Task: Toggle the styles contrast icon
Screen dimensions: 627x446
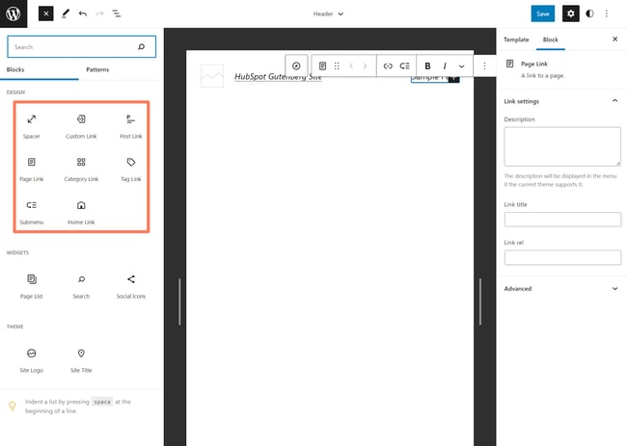Action: tap(590, 14)
